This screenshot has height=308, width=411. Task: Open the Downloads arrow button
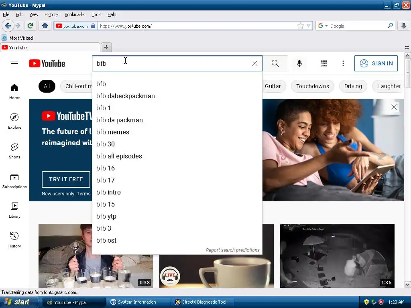[404, 26]
